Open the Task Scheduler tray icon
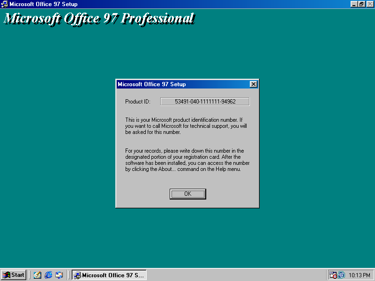Image resolution: width=375 pixels, height=281 pixels. 333,275
